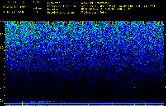Select observer name Masayuki Kobayashi
This screenshot has width=166, height=106.
(95, 3)
